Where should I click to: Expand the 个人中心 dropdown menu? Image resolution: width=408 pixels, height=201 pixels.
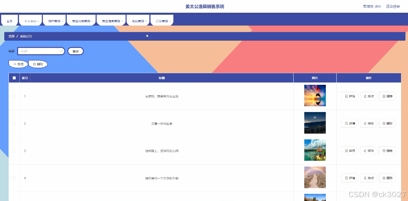pos(30,21)
